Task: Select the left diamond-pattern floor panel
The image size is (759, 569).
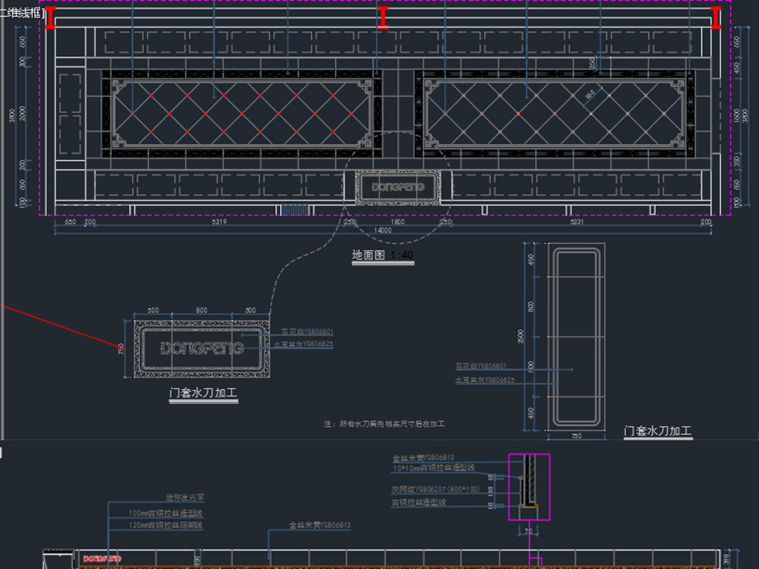Action: pyautogui.click(x=242, y=114)
